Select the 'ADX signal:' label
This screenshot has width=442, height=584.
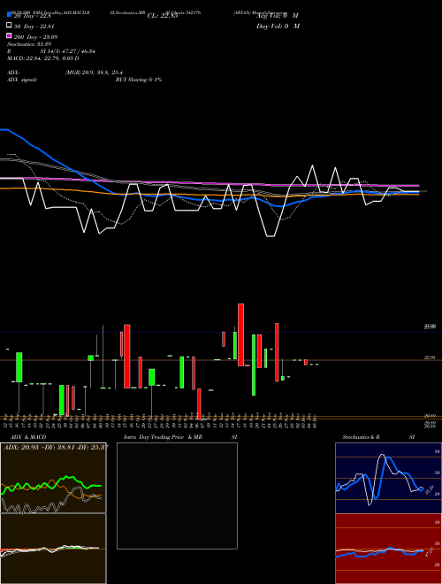(22, 80)
